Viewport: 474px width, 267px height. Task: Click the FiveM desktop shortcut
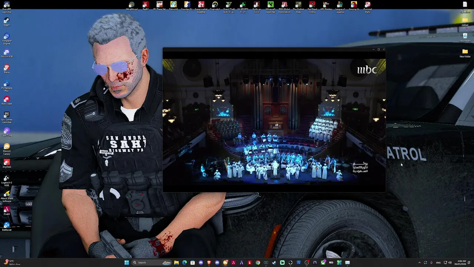tap(7, 211)
